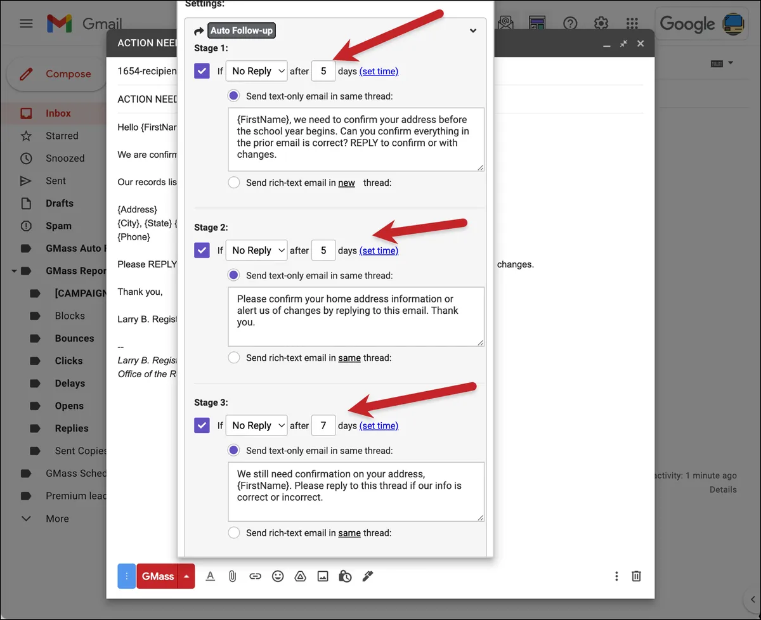Select Stage 2 text-only email in same thread
This screenshot has width=761, height=620.
[234, 276]
